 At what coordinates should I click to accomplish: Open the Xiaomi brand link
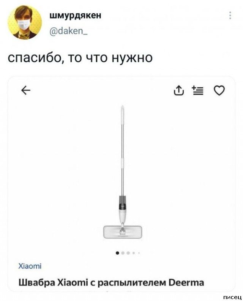30,266
